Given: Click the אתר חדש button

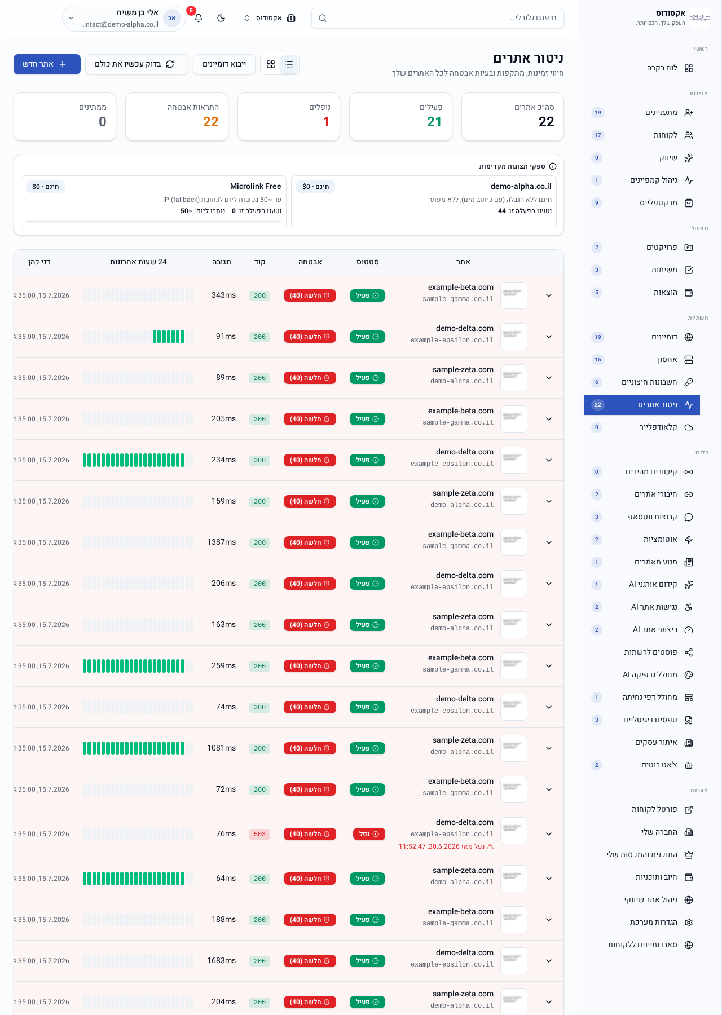Looking at the screenshot, I should pyautogui.click(x=47, y=64).
